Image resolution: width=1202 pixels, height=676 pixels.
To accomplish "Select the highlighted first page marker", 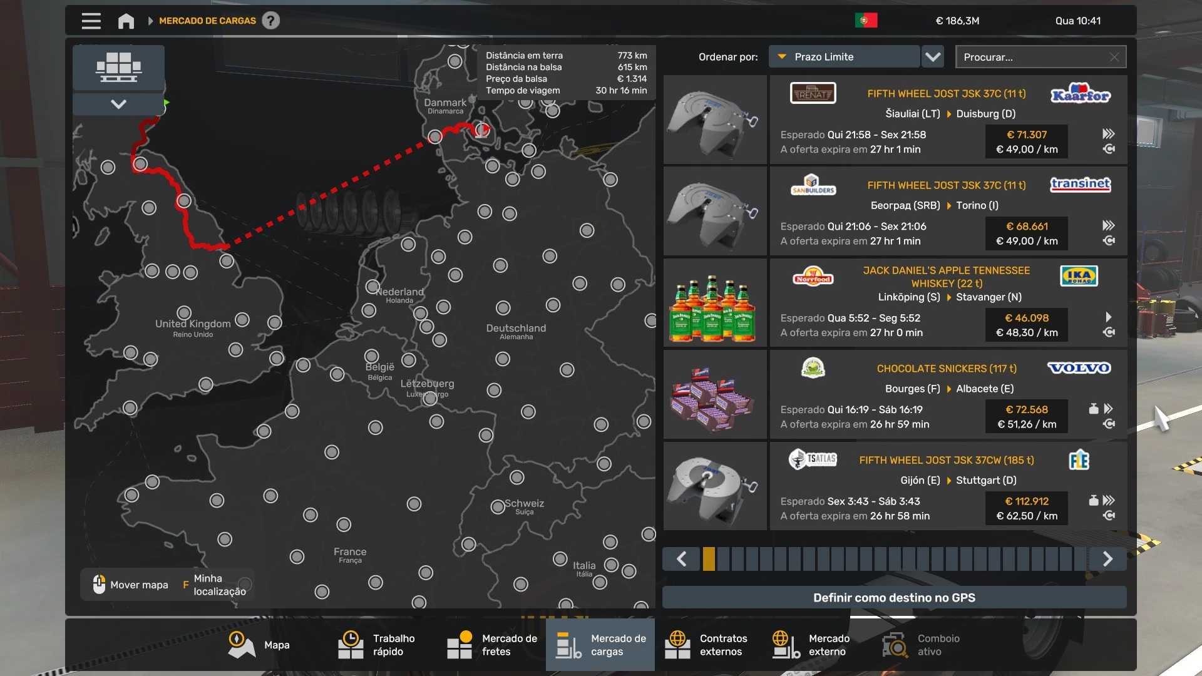I will click(x=709, y=558).
